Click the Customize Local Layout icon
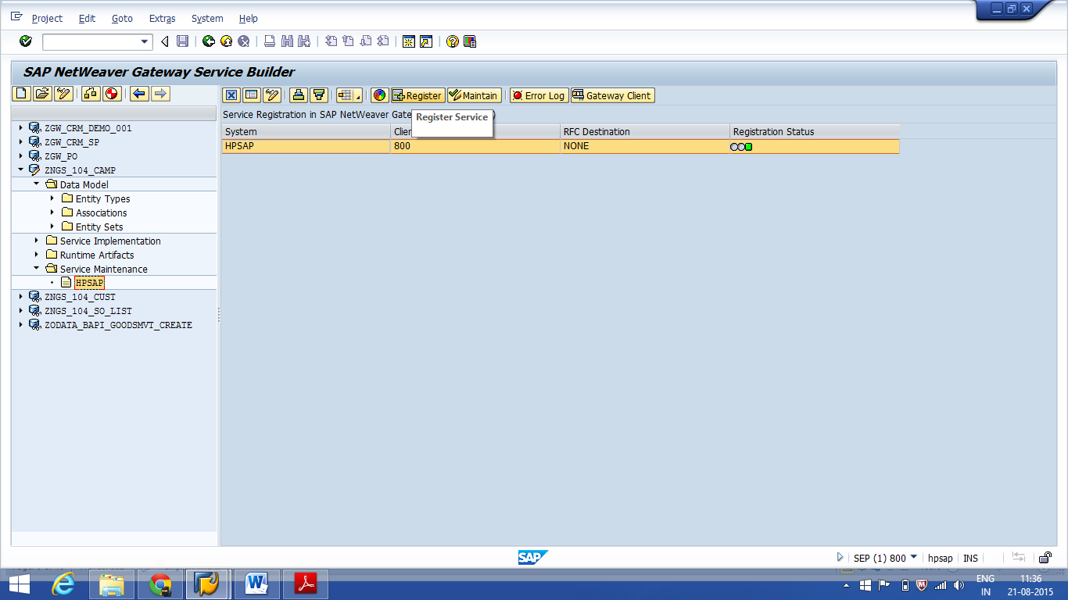 (470, 41)
